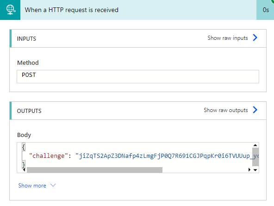The height and width of the screenshot is (206, 274).
Task: Click the Show more down chevron
Action: (x=53, y=185)
